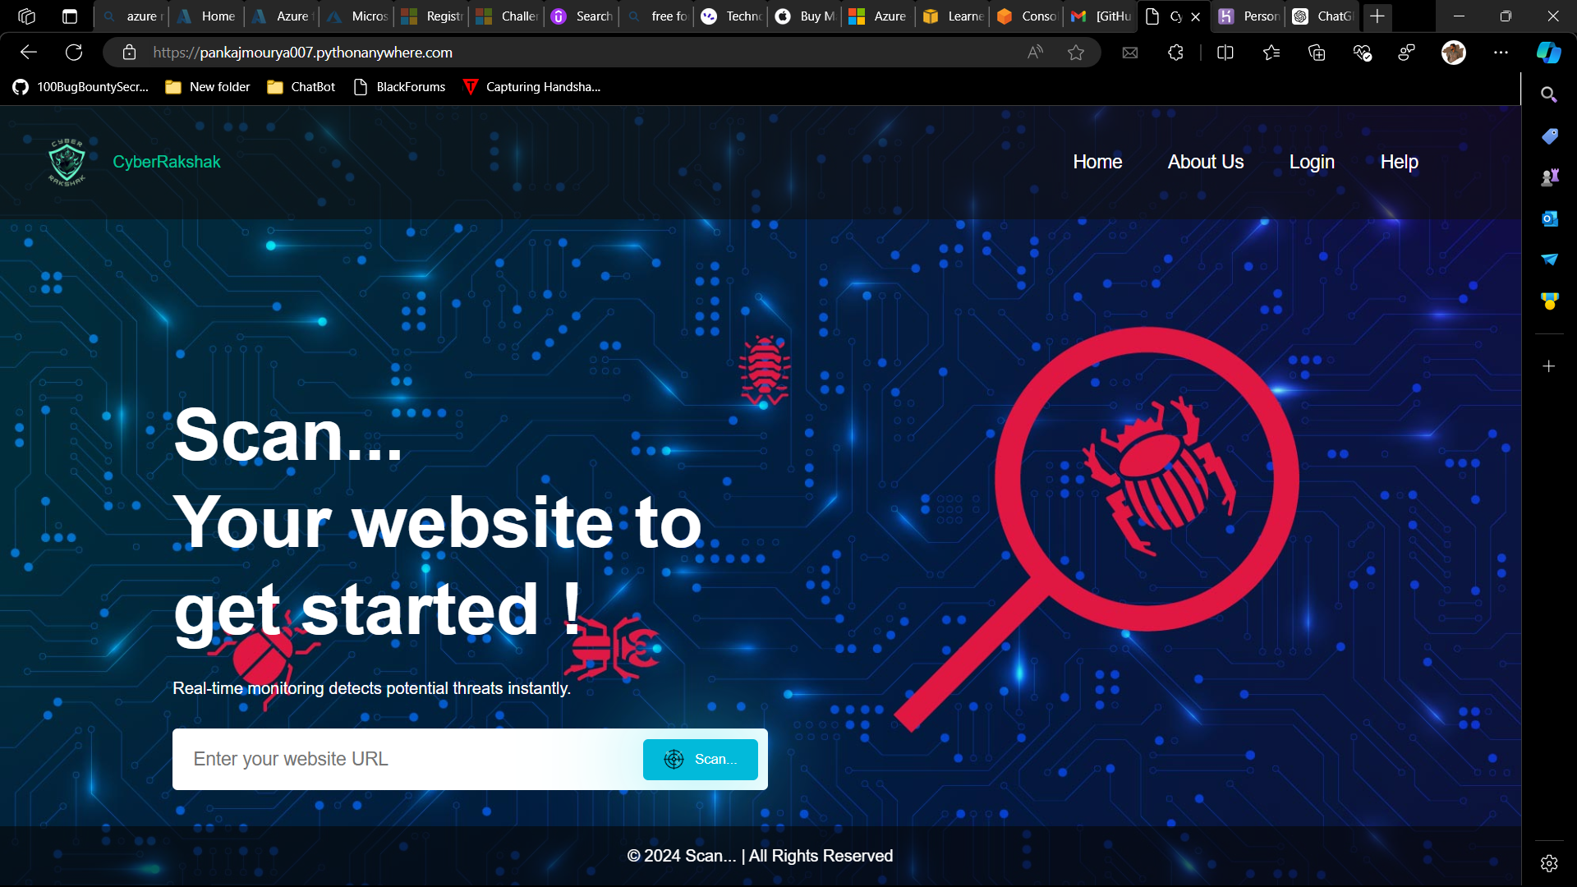Open the Copilot sidebar icon
Screen dimensions: 1577x887
click(x=1548, y=53)
